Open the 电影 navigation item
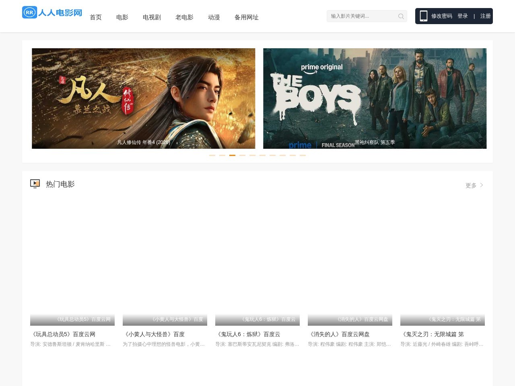Screen dimensions: 515x386 click(122, 17)
